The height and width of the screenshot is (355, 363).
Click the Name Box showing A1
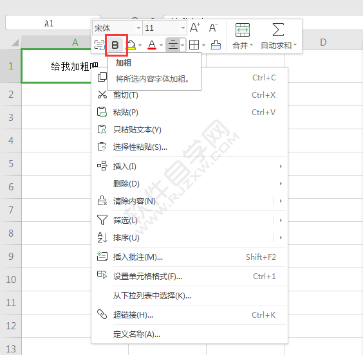(x=49, y=23)
